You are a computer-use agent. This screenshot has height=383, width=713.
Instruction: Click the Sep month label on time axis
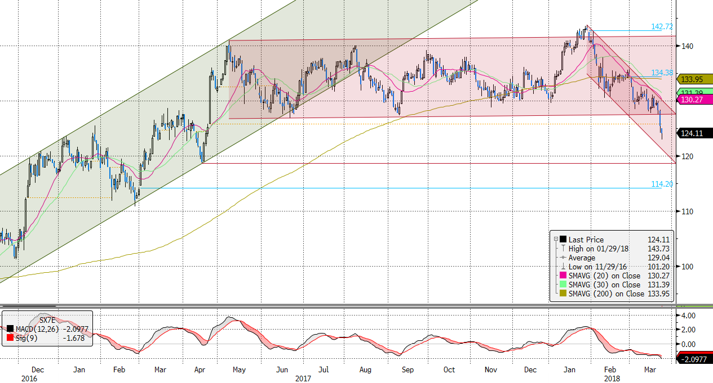pos(408,370)
